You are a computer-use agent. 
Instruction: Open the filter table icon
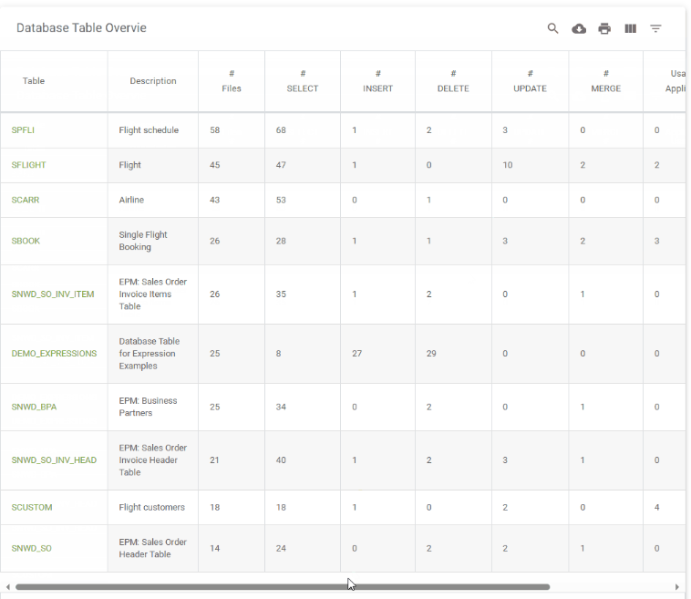tap(655, 28)
